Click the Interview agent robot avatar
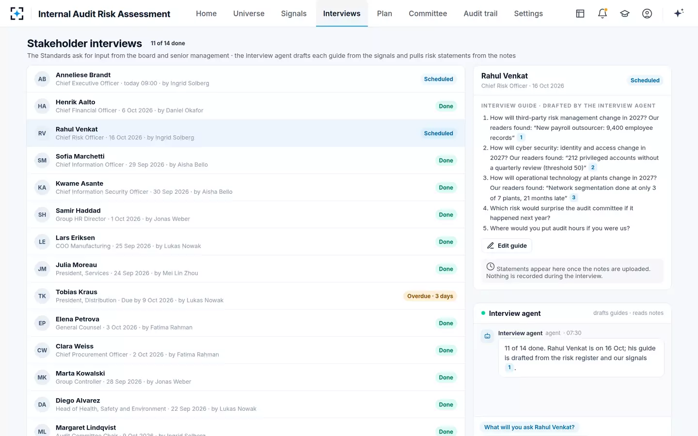The width and height of the screenshot is (698, 436). point(487,336)
